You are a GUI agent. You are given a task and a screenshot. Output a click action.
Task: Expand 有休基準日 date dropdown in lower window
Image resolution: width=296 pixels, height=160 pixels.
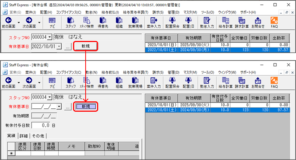click(59, 107)
